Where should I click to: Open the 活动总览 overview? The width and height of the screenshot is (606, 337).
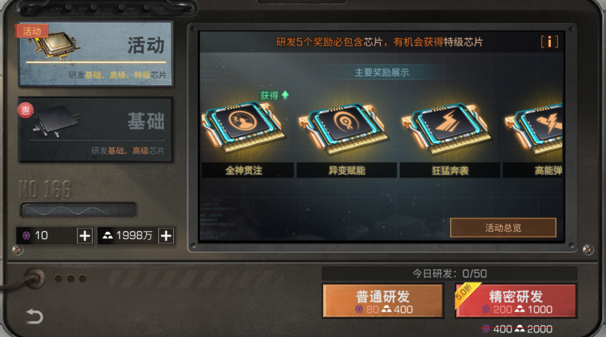tap(503, 228)
